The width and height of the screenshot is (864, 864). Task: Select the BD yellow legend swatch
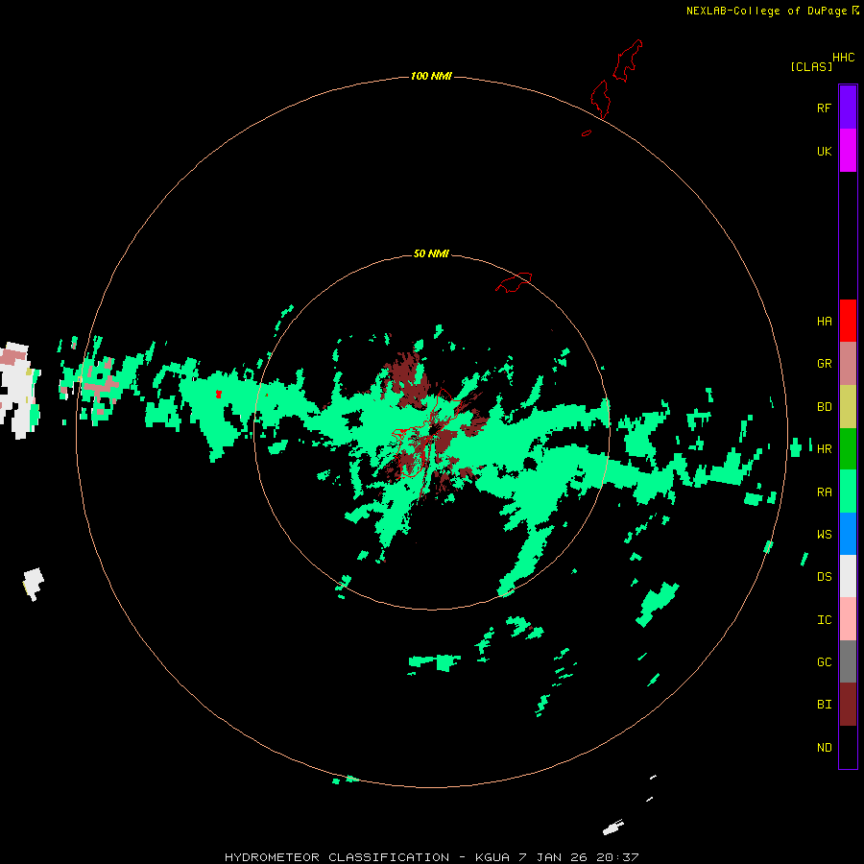pos(848,407)
